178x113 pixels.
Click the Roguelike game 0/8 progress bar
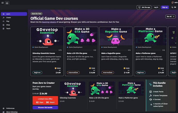coord(114,50)
